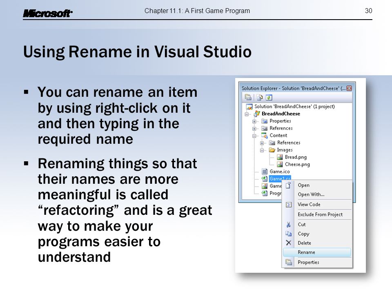Select the Game.ico file
Screen dimensions: 392x294
click(x=279, y=172)
